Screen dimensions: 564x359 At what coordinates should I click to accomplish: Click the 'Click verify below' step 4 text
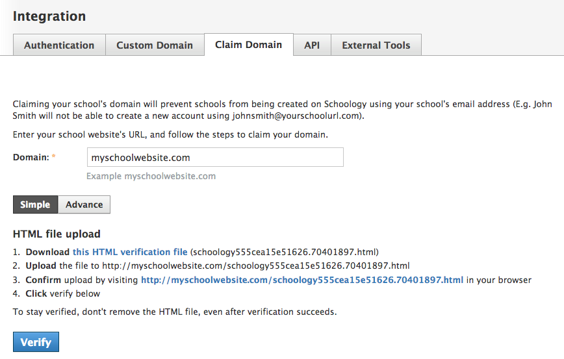(x=63, y=293)
